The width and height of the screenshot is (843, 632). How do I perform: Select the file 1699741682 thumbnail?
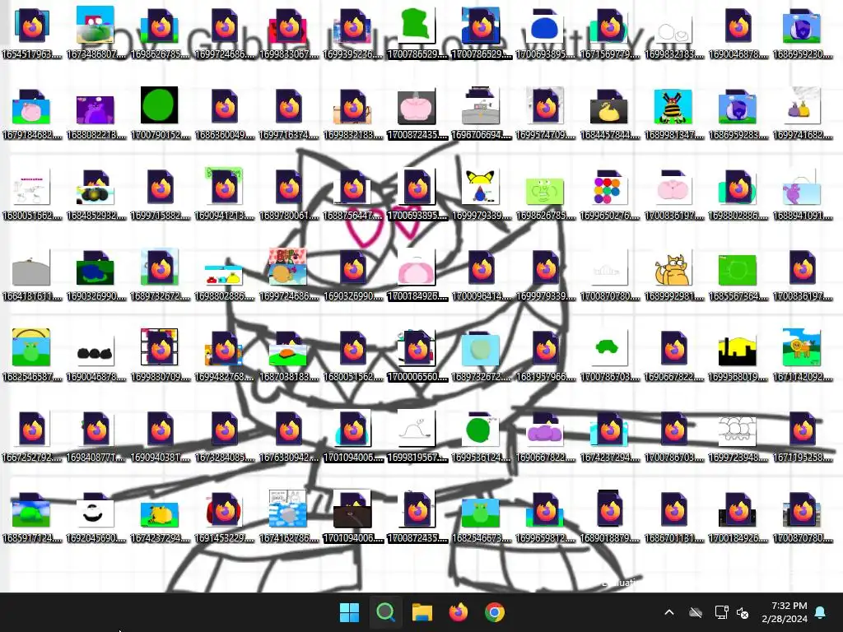802,106
